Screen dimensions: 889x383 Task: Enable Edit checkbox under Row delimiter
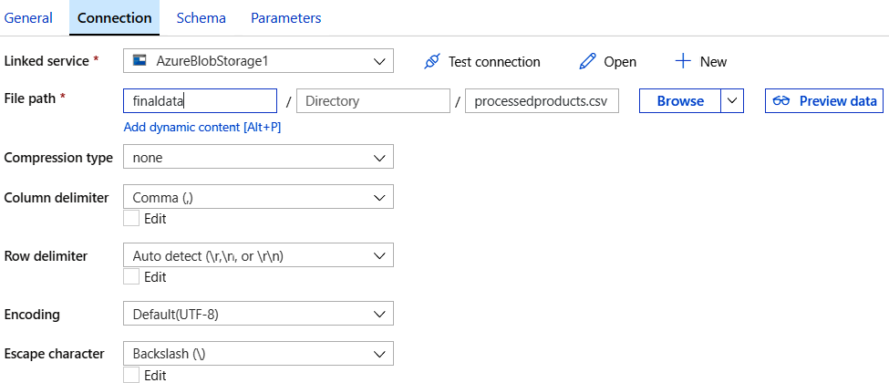pyautogui.click(x=131, y=277)
